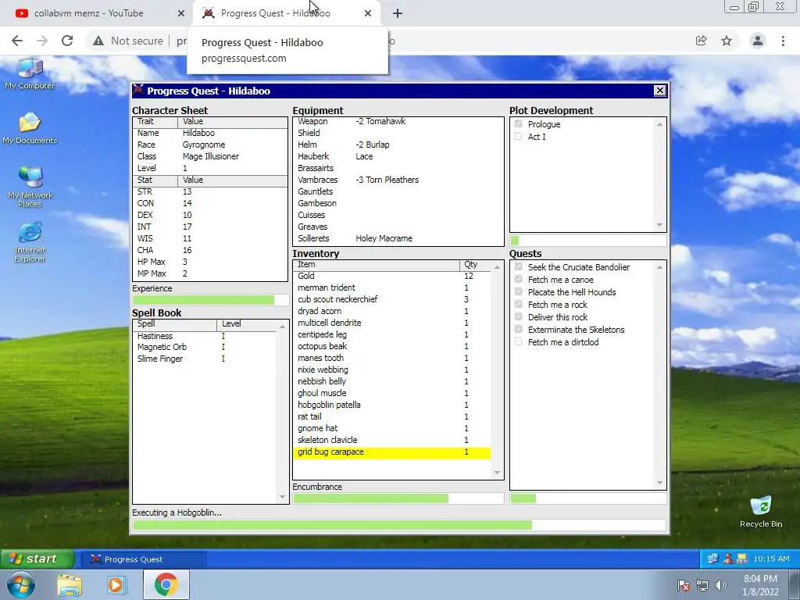Screen dimensions: 800x600
Task: Close the Progress Quest game window
Action: (x=659, y=91)
